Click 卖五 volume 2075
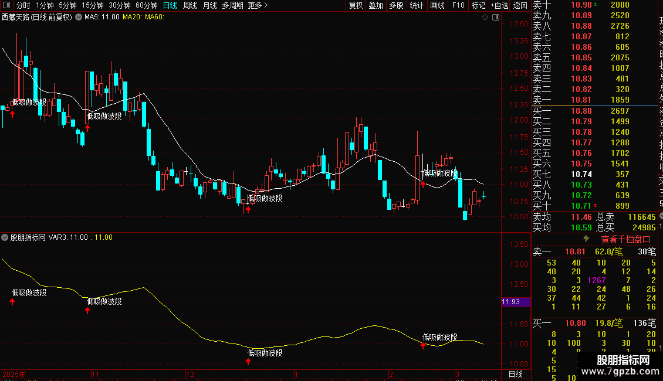663x381 pixels. coord(620,57)
